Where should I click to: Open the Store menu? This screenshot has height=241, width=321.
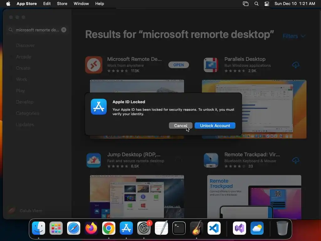[62, 3]
